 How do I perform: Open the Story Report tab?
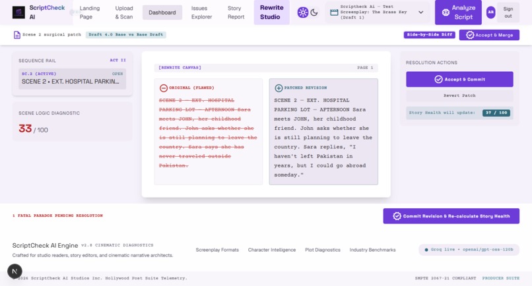[236, 13]
